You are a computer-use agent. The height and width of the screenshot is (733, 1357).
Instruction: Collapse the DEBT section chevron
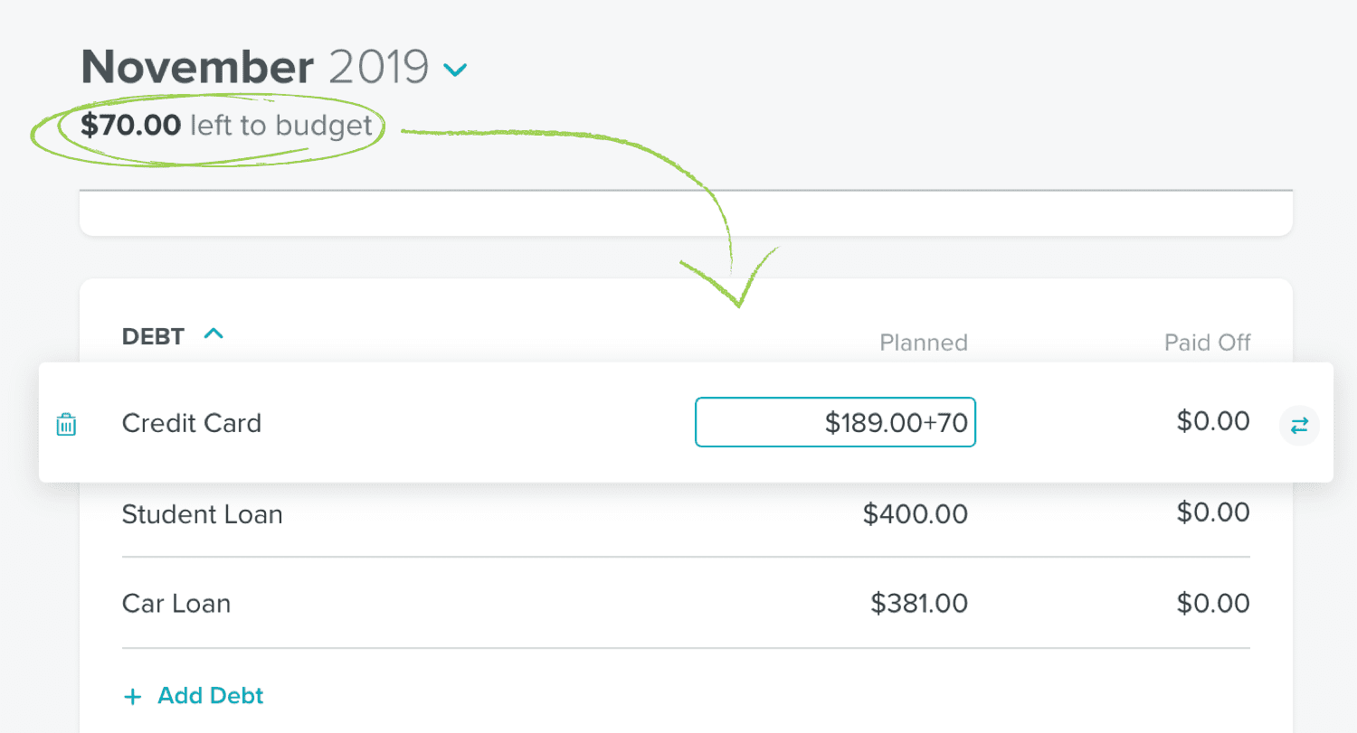pyautogui.click(x=214, y=334)
